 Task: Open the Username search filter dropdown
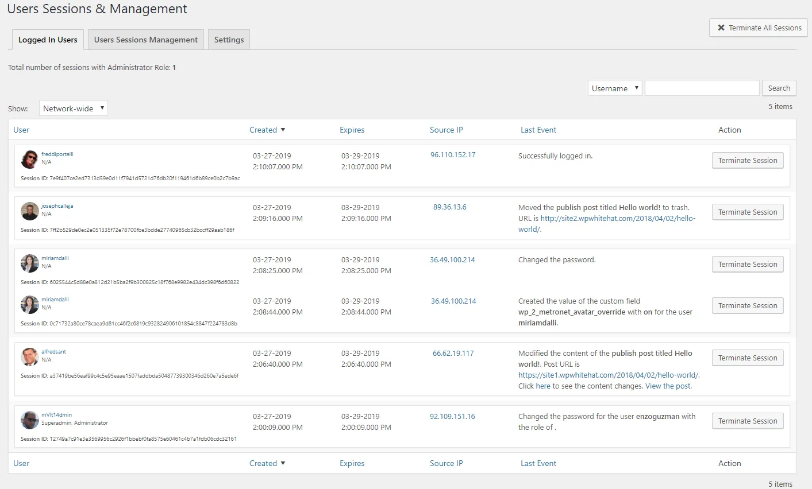615,88
